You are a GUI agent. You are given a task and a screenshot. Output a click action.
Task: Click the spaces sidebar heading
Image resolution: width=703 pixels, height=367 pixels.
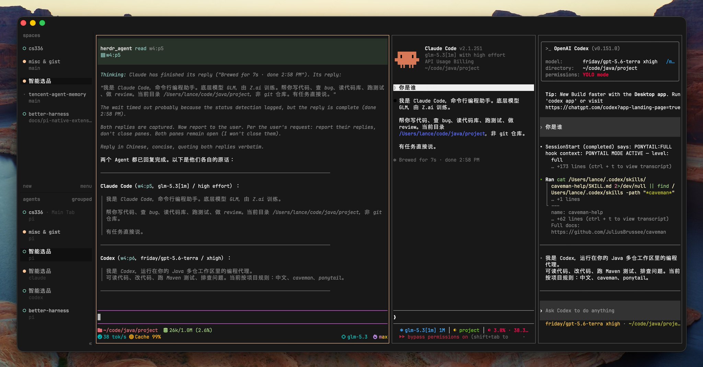click(32, 36)
